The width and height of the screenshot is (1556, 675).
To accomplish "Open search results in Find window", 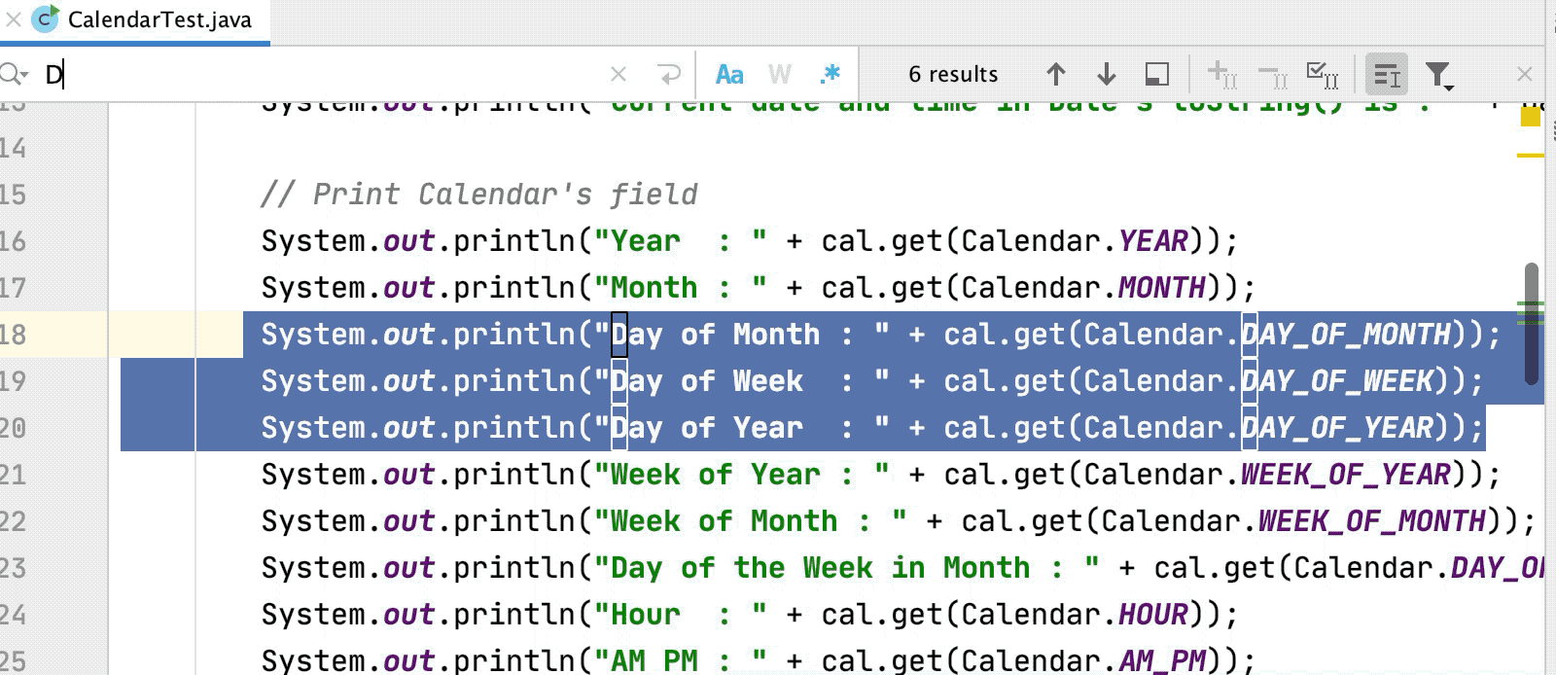I will click(x=1156, y=74).
